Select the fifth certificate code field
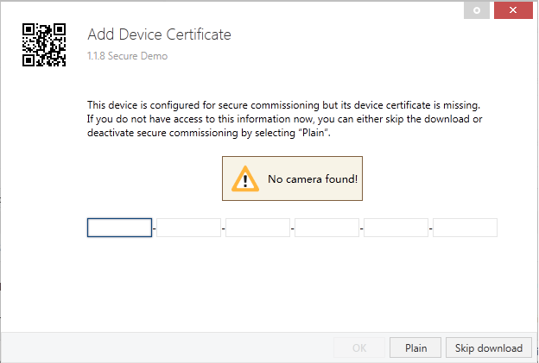The width and height of the screenshot is (539, 363). click(x=396, y=228)
